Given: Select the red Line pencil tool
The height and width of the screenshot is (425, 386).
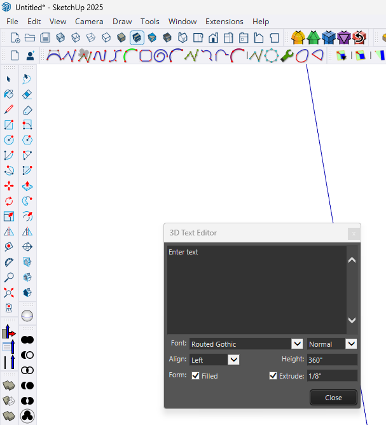Looking at the screenshot, I should pos(9,109).
